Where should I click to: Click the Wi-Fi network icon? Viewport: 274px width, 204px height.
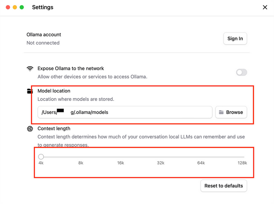click(30, 69)
